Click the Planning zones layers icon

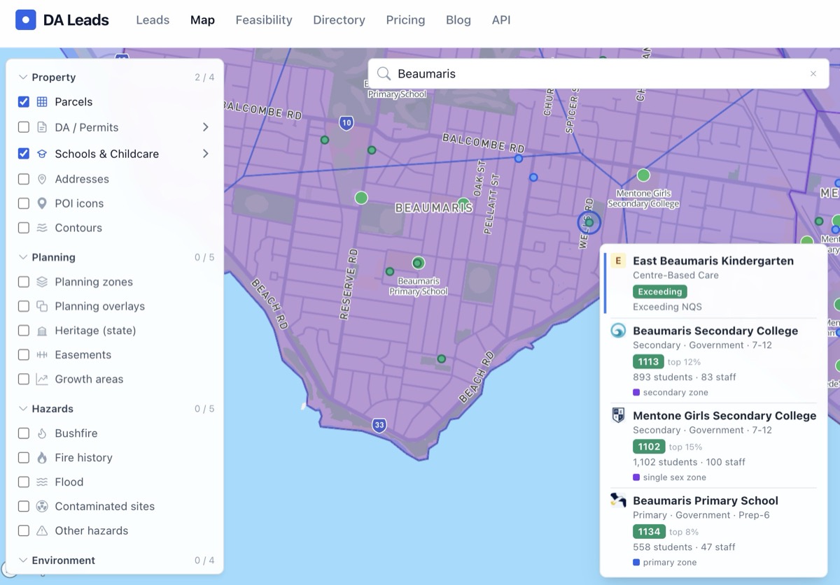click(42, 282)
